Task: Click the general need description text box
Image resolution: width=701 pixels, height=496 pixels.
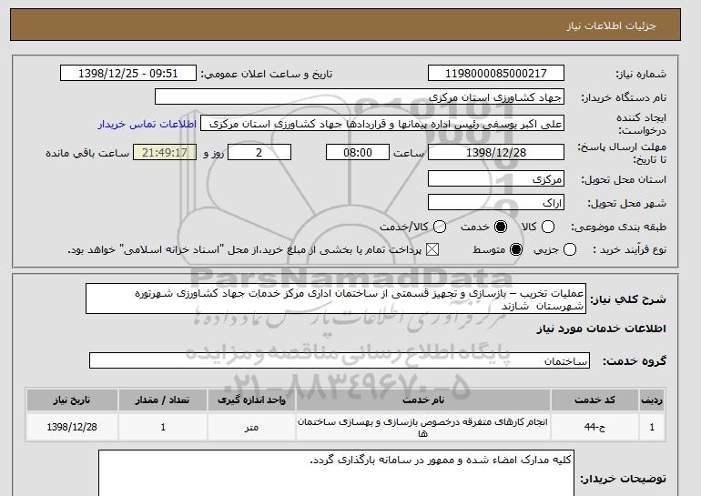Action: (336, 299)
